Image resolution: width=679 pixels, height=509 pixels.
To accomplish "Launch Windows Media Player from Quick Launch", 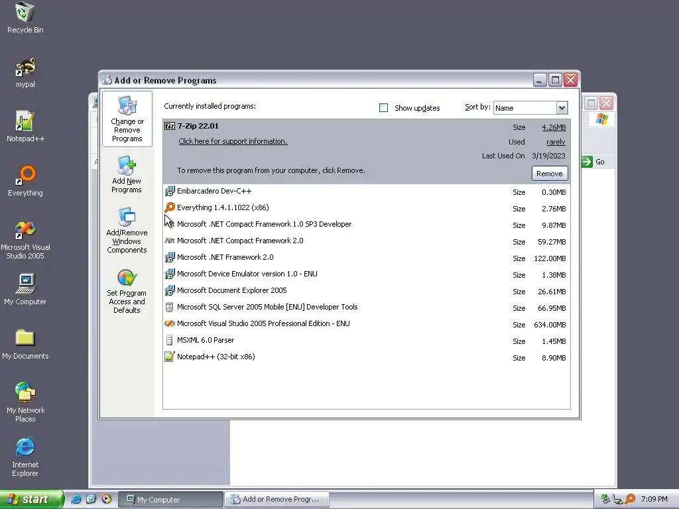I will (106, 499).
